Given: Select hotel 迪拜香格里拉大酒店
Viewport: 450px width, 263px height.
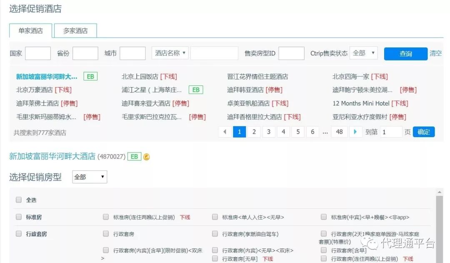Looking at the screenshot, I should point(255,117).
